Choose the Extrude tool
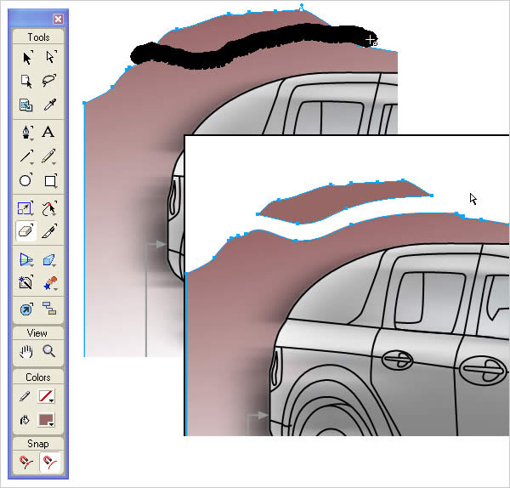Viewport: 510px width, 488px height. (49, 259)
